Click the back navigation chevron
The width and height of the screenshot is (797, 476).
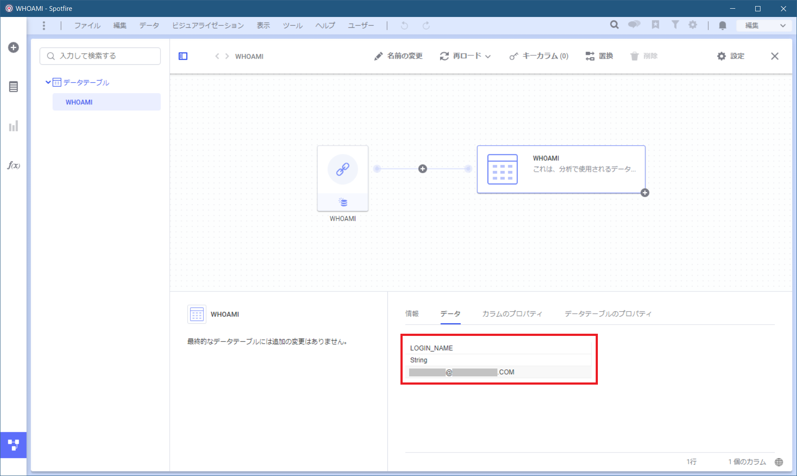click(x=217, y=56)
